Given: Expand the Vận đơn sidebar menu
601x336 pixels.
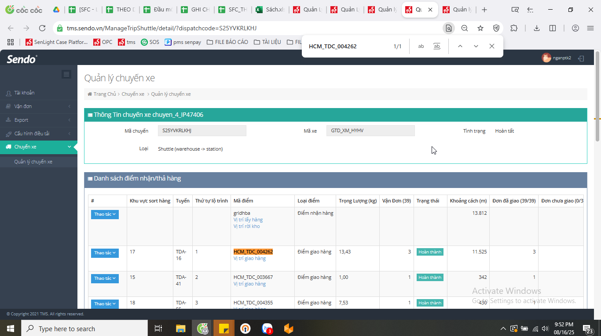Looking at the screenshot, I should 39,106.
